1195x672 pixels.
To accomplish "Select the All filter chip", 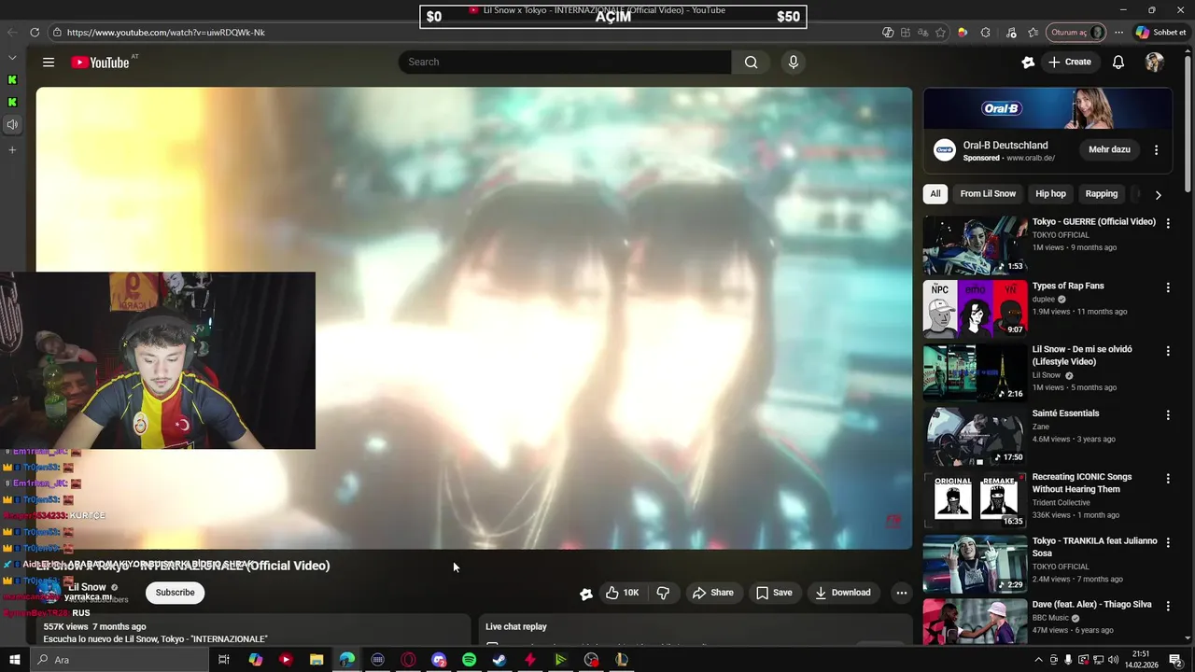I will point(935,194).
